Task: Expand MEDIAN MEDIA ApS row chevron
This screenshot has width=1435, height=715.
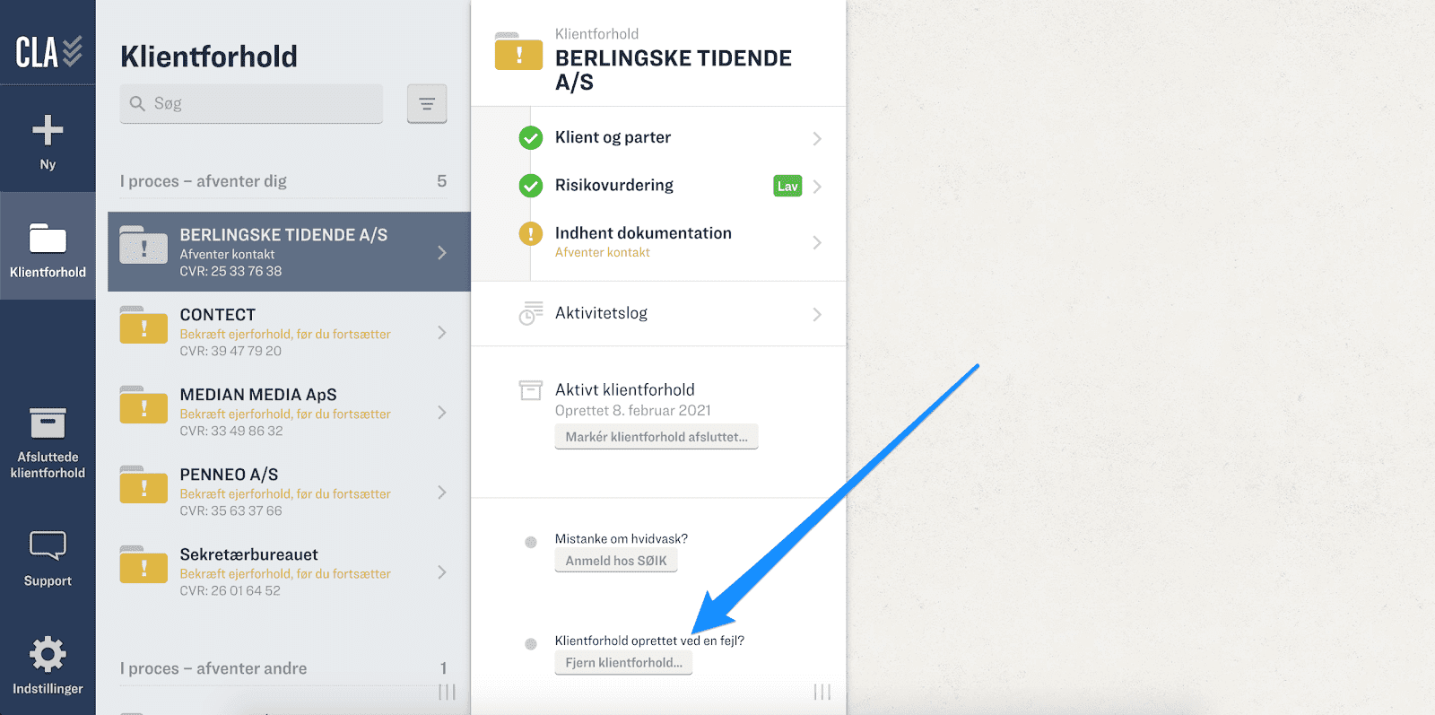Action: point(442,412)
